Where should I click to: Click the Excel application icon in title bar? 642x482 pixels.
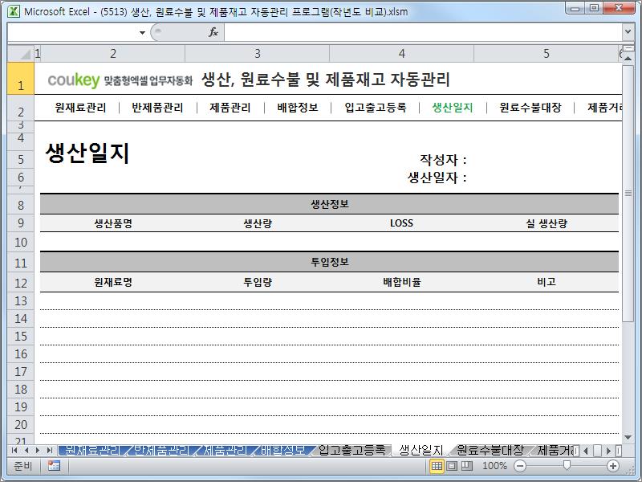pyautogui.click(x=14, y=11)
